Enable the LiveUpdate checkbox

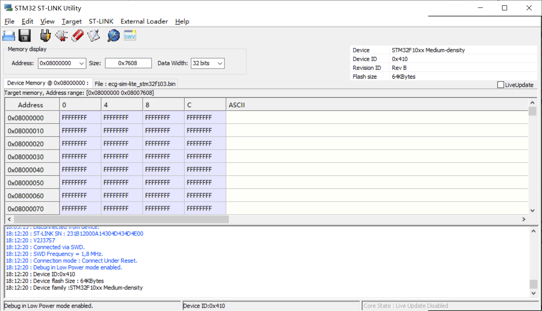pyautogui.click(x=501, y=85)
